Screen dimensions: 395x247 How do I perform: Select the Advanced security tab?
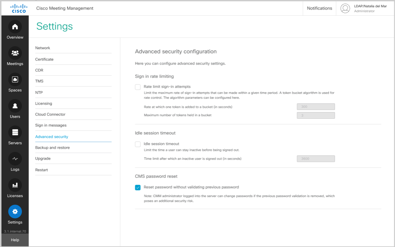pyautogui.click(x=73, y=137)
